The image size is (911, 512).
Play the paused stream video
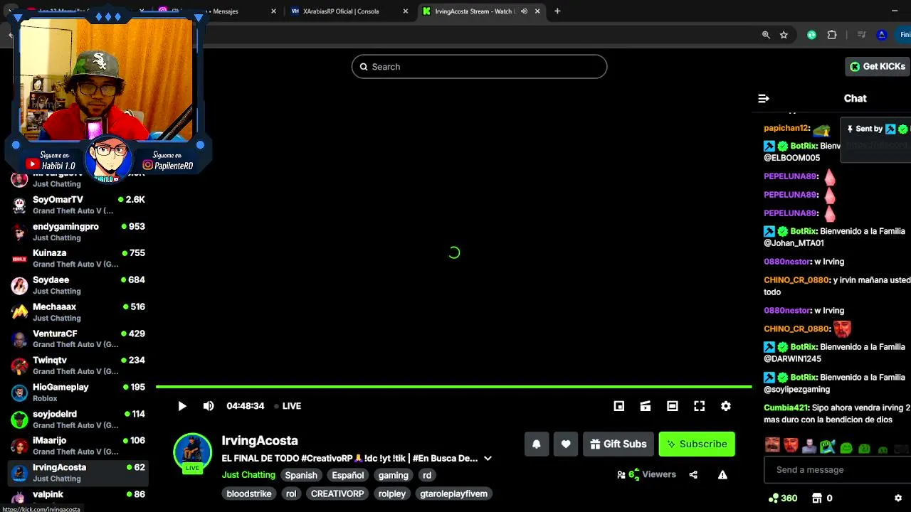pos(182,406)
